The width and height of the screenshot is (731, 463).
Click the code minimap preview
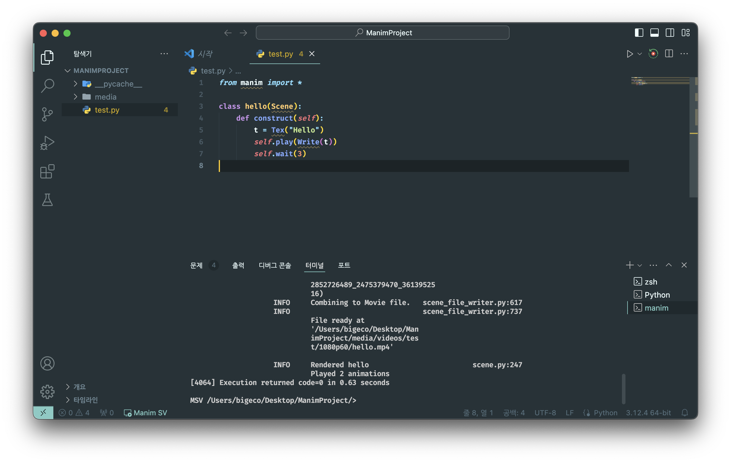tap(660, 81)
